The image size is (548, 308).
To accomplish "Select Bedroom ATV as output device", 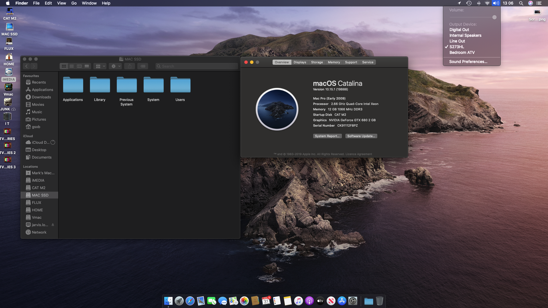I will point(462,52).
